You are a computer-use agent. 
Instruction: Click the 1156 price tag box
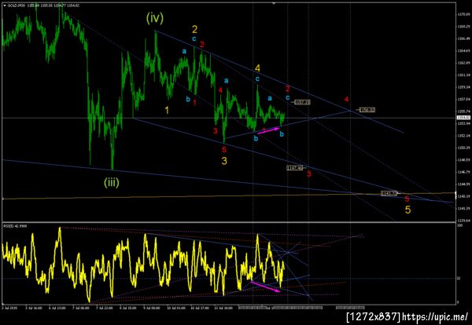click(367, 110)
